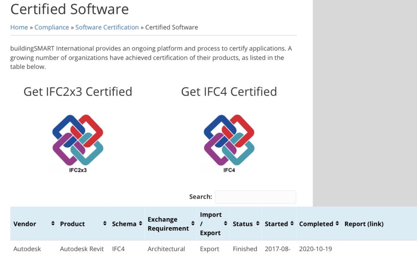Click the IFC2x3 certification logo
This screenshot has width=417, height=254.
(x=78, y=143)
